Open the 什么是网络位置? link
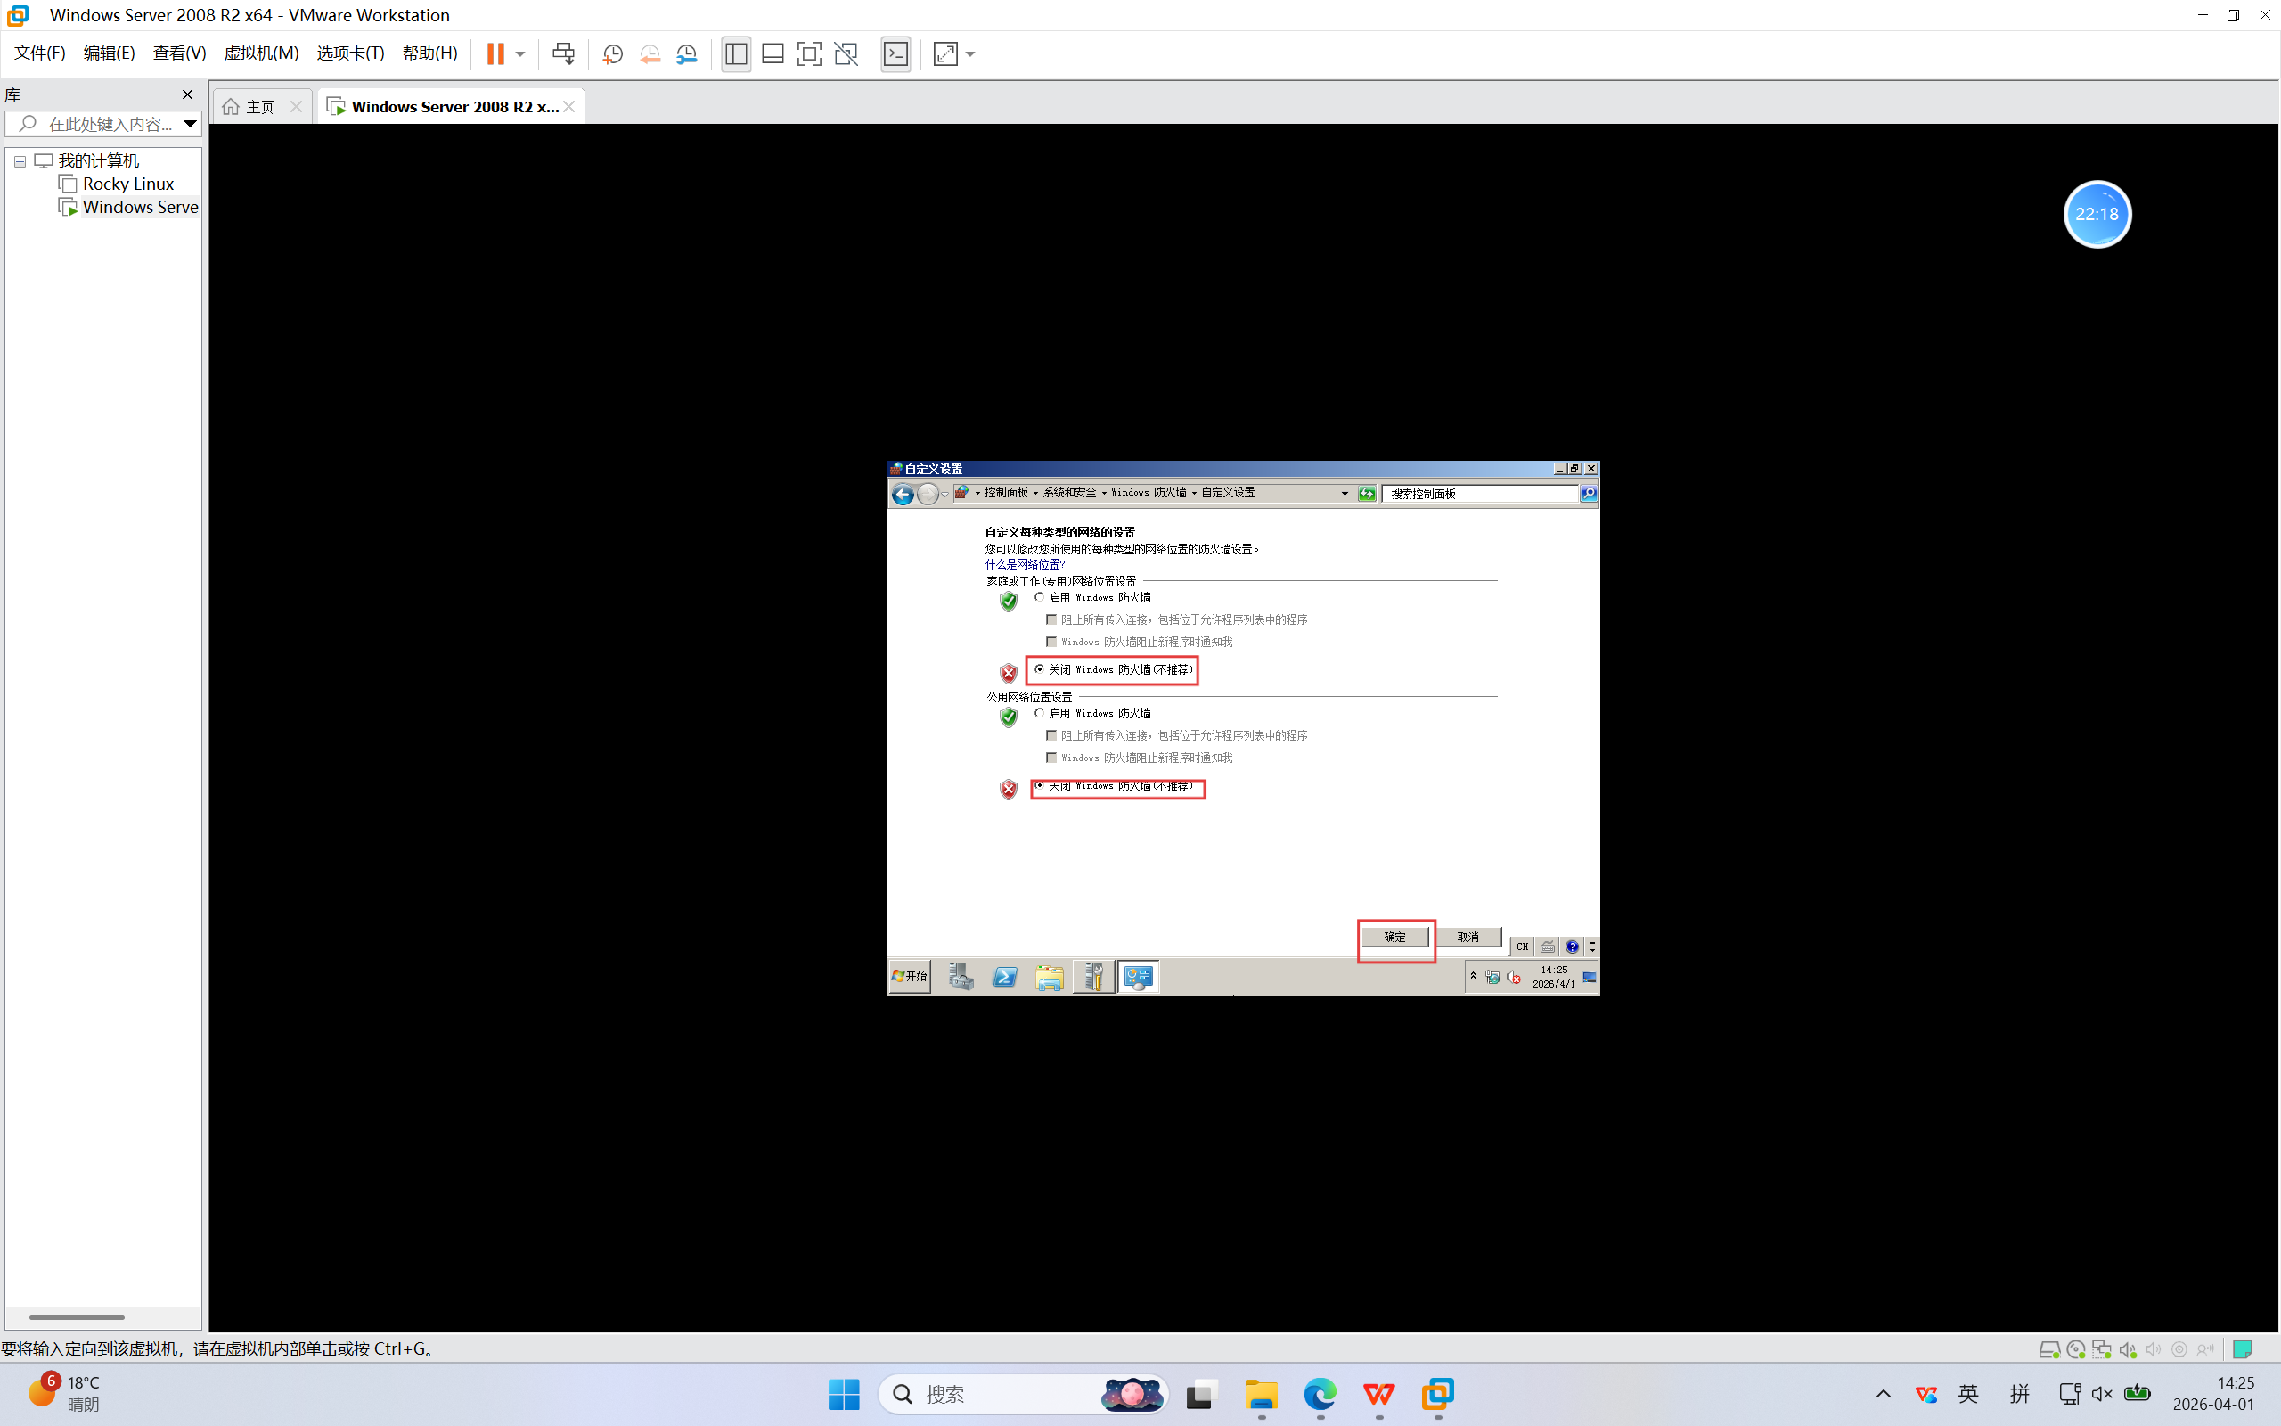 (1025, 564)
